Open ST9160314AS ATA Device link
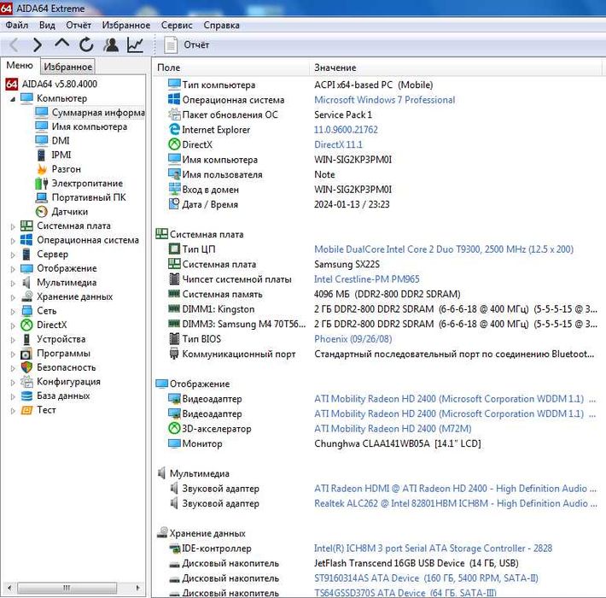606x598 pixels. coord(426,578)
